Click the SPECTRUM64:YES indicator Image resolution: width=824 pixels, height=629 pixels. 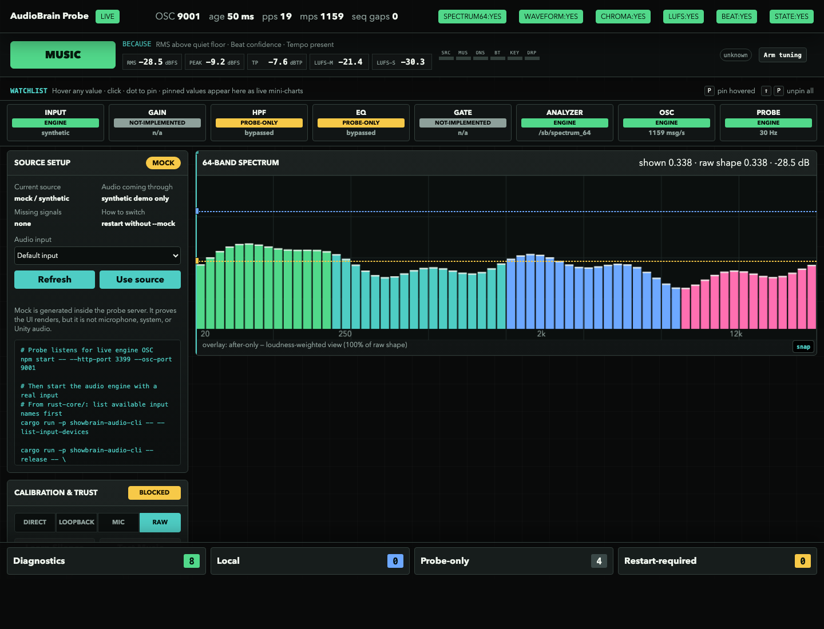coord(472,17)
